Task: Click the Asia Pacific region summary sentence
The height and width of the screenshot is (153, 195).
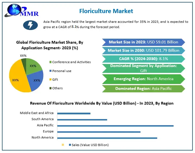Action: [x=116, y=24]
